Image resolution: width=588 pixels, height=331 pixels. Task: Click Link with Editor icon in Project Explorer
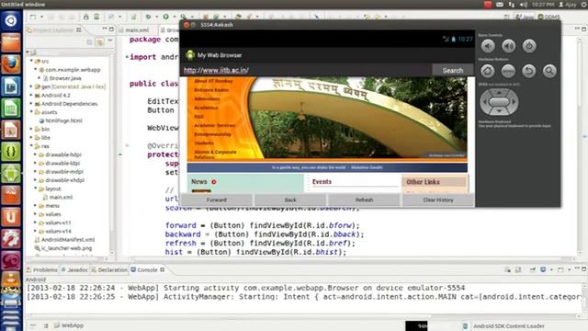100,42
